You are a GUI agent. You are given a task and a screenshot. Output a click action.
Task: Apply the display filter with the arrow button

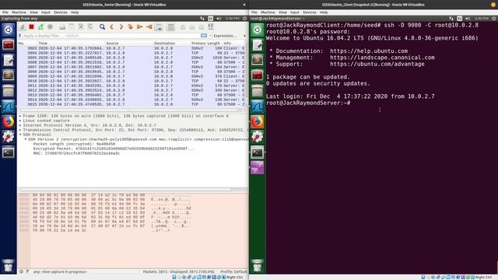(204, 36)
